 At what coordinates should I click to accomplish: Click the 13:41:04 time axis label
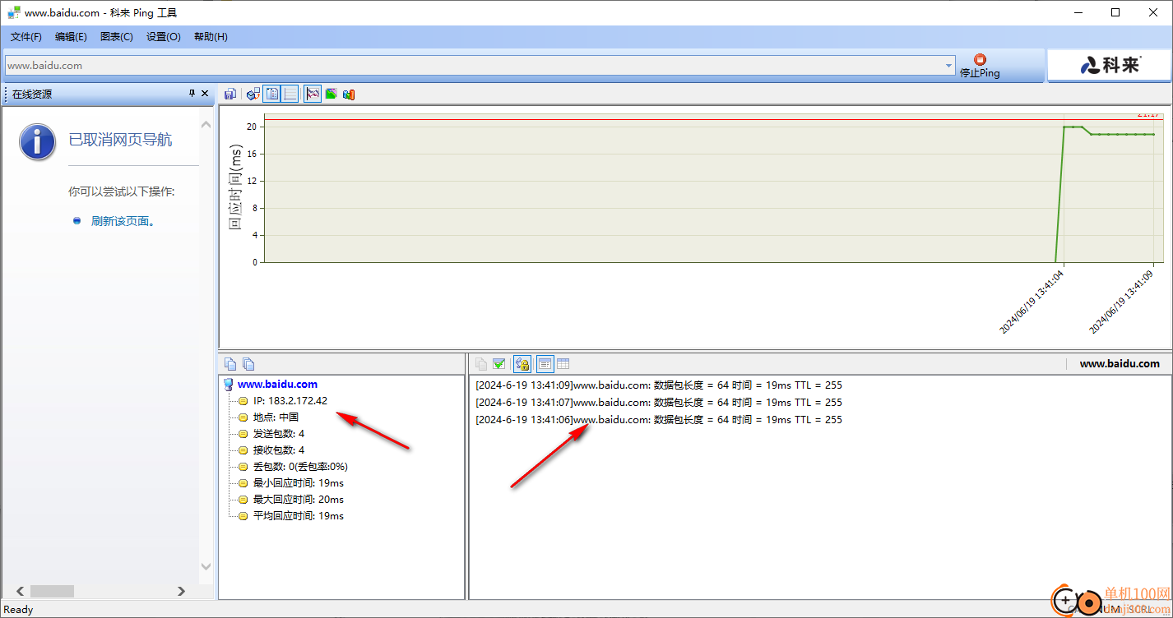(1032, 302)
